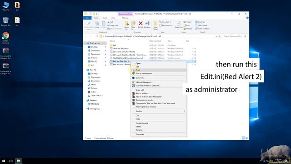Open the File ribbon tab
The image size is (291, 164).
87,18
